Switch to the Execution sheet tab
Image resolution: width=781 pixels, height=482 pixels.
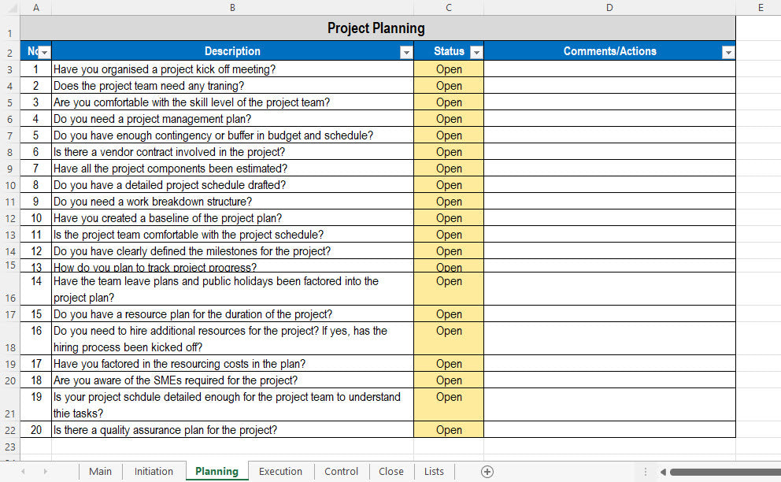(280, 471)
